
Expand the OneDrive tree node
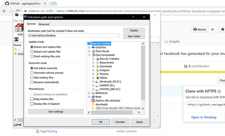coord(89,47)
